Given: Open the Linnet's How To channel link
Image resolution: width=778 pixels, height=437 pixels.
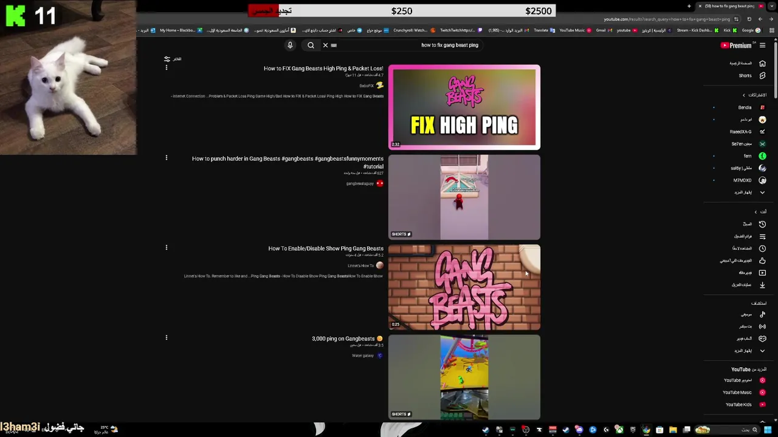Looking at the screenshot, I should pyautogui.click(x=360, y=265).
